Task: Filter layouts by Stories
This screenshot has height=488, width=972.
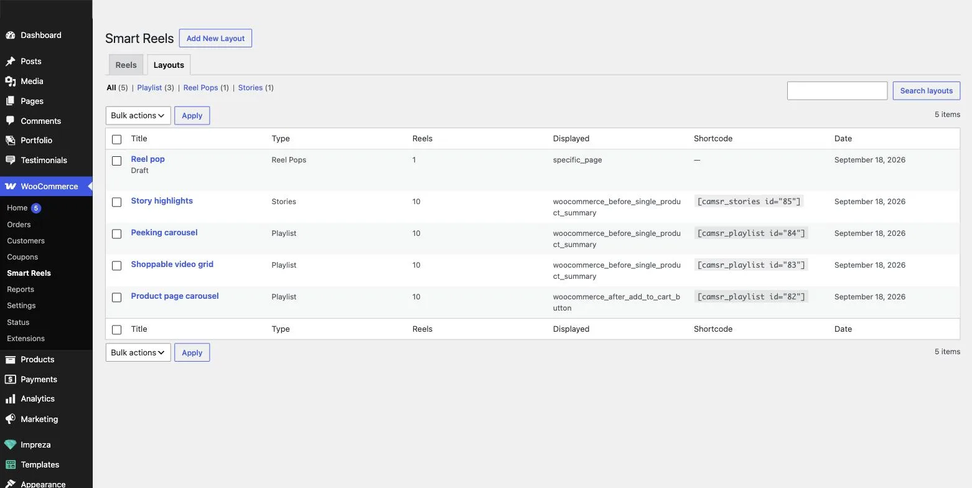Action: pos(250,88)
